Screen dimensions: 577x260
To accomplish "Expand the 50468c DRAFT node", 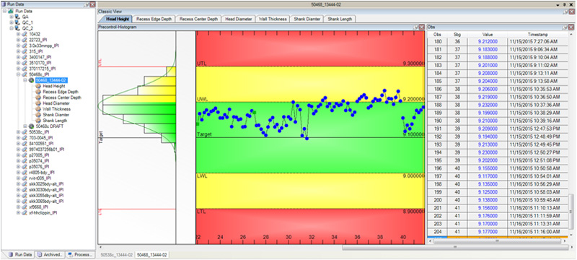I will [25, 126].
